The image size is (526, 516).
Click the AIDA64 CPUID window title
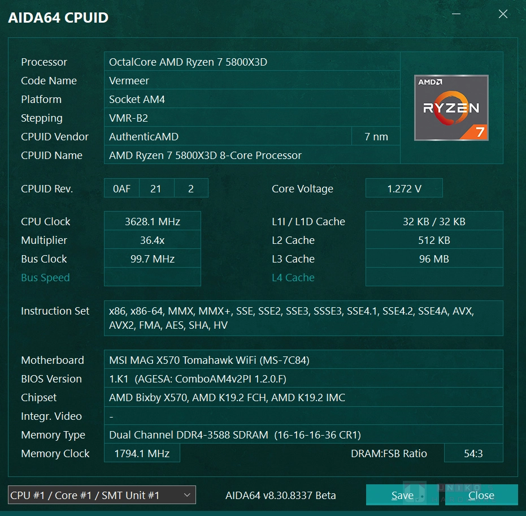click(x=58, y=18)
